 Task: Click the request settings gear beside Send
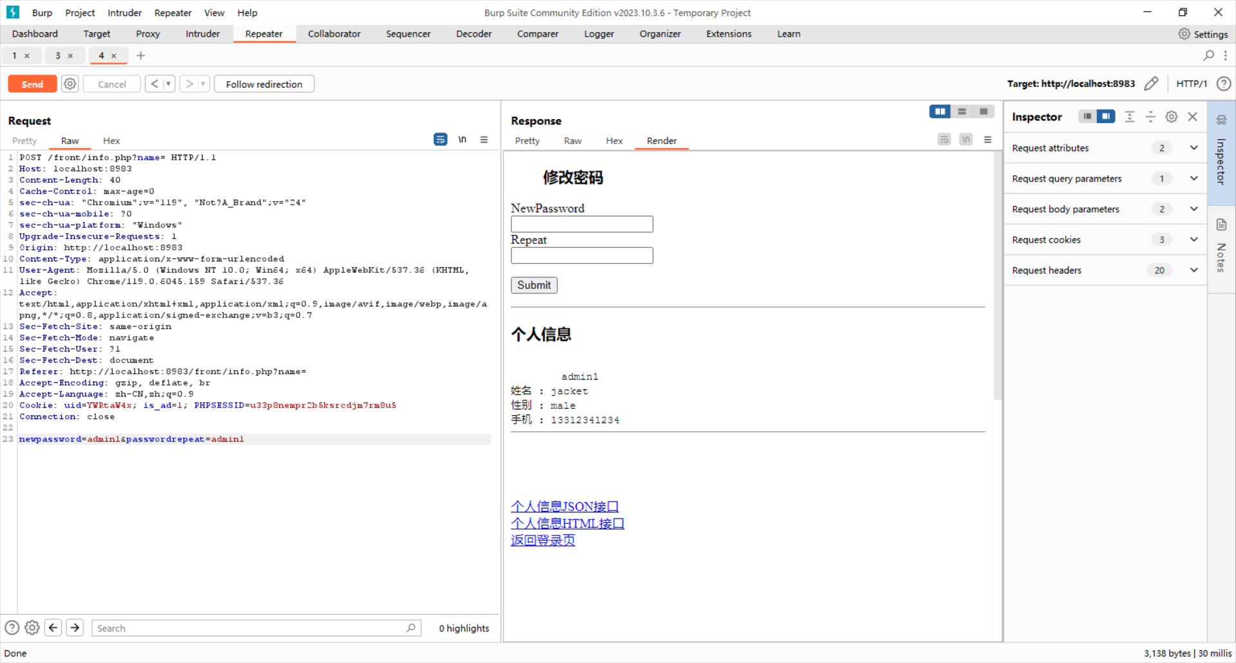70,84
